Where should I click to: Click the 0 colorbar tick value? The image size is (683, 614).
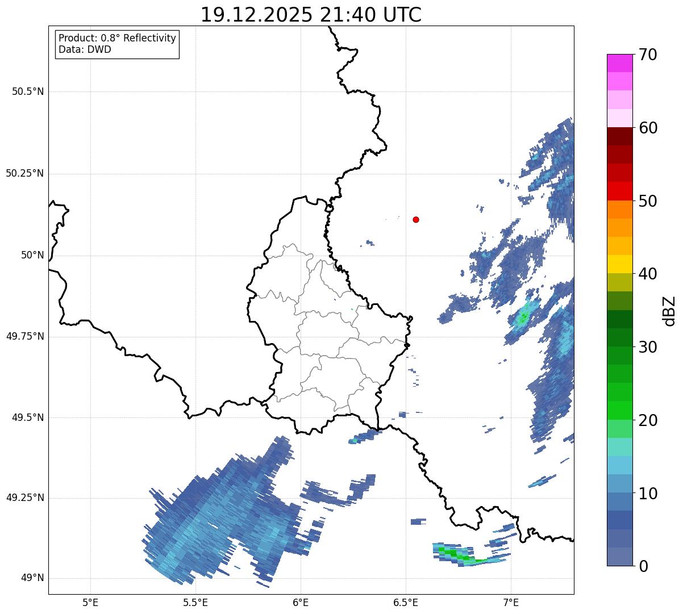tap(643, 566)
